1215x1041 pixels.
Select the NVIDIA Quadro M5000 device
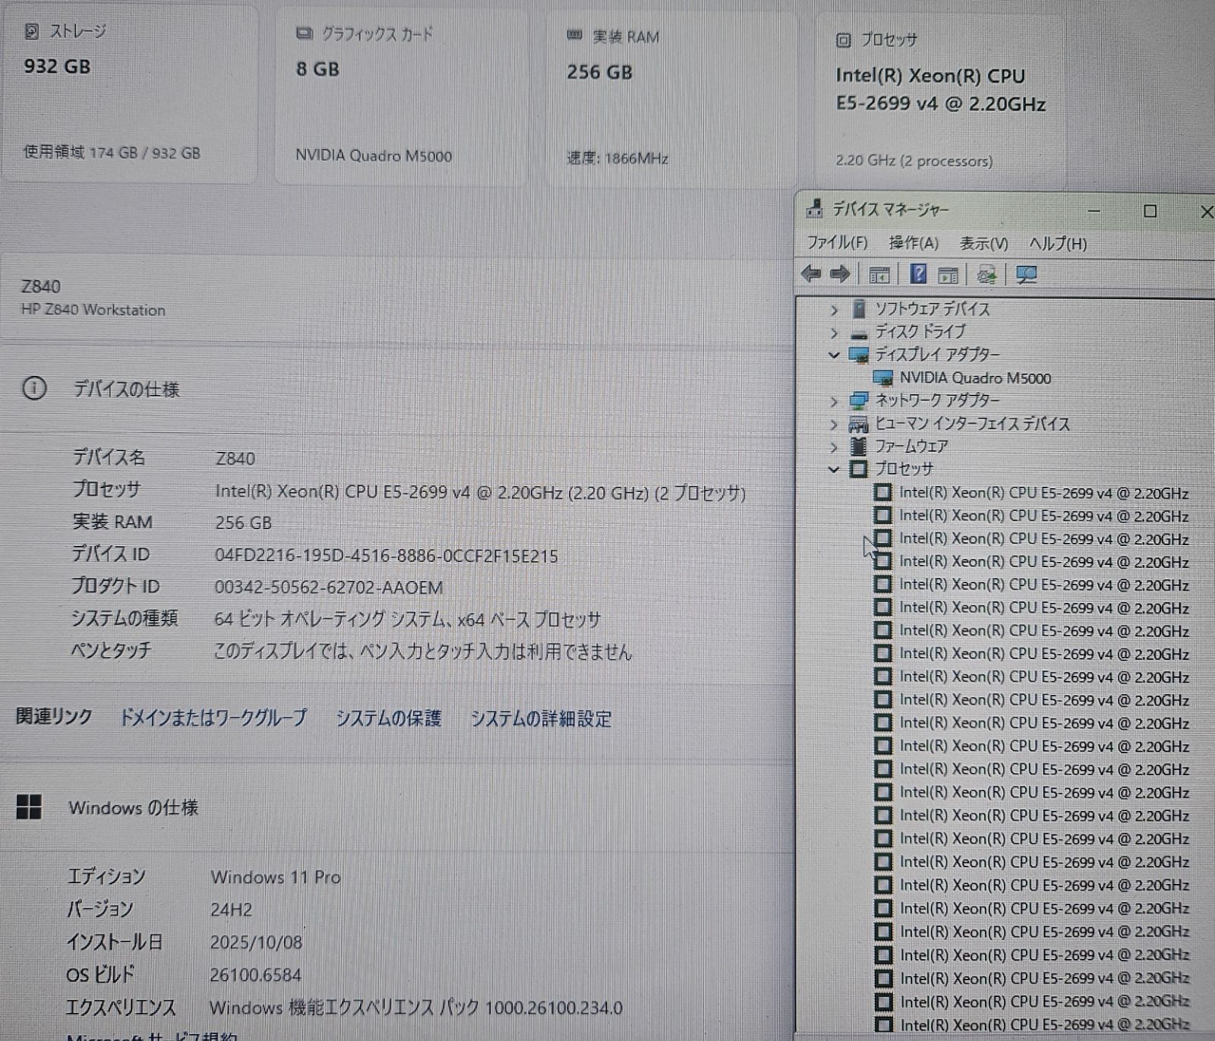coord(975,378)
